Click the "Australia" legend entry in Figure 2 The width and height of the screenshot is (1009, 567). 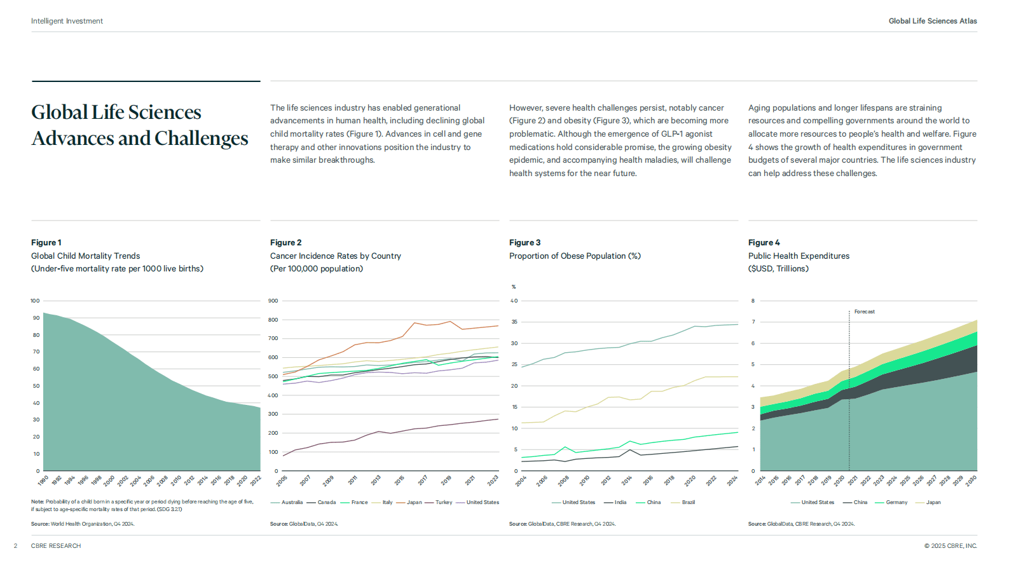tap(287, 502)
